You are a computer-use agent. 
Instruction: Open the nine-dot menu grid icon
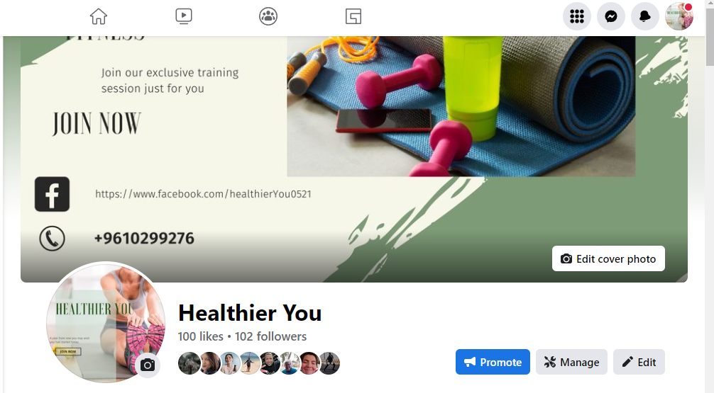point(577,16)
